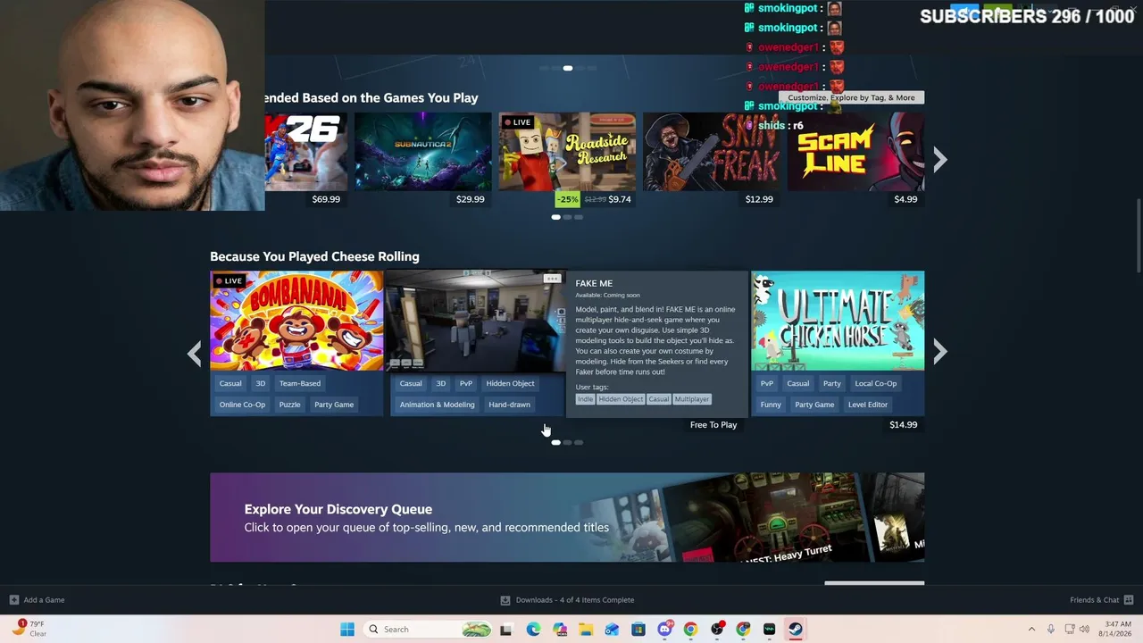1143x643 pixels.
Task: Click the Team-Based tag on Bombanana
Action: 300,383
